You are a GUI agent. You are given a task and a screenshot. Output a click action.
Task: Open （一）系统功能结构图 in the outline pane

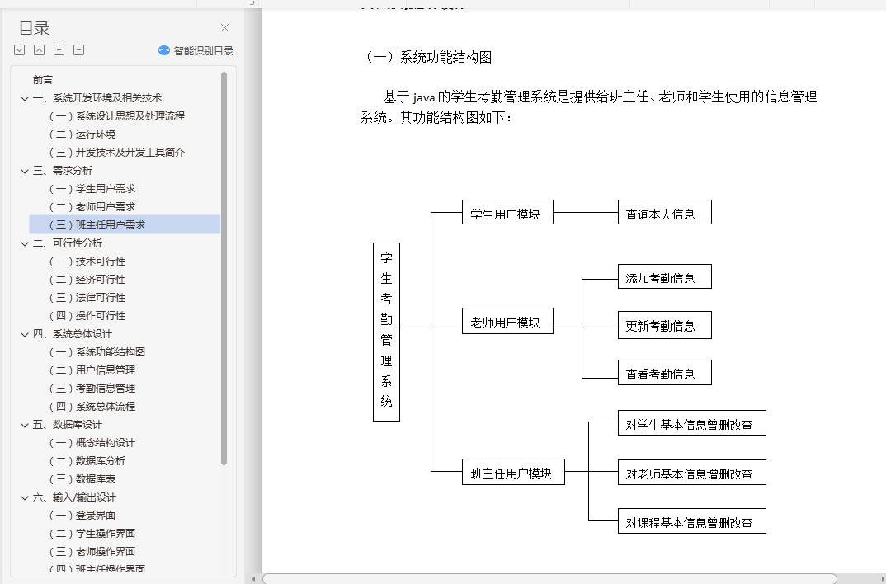(97, 351)
